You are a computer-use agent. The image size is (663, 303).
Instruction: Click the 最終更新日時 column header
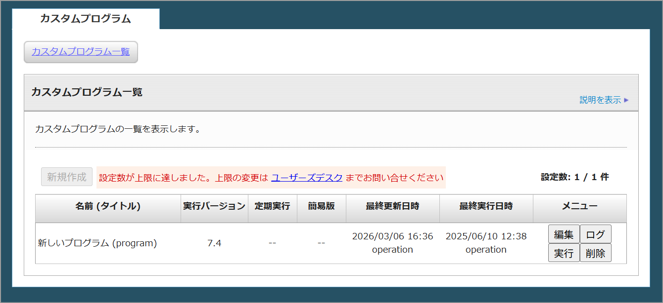(x=392, y=206)
